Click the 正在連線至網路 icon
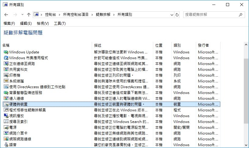 [6, 64]
